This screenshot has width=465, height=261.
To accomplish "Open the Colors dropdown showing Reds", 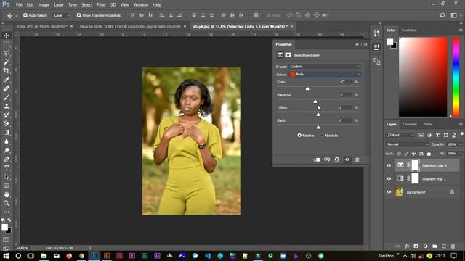I will point(325,74).
